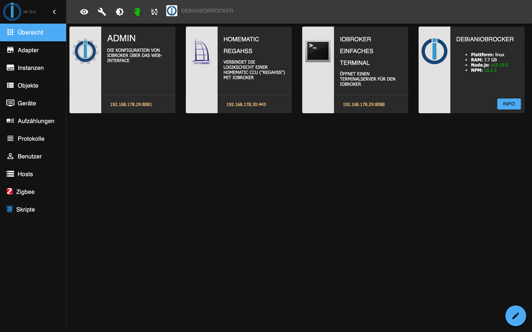Click the DEBIANIOBROCKER card ioBroker logo
Screen dimensions: 532x332
click(x=434, y=51)
